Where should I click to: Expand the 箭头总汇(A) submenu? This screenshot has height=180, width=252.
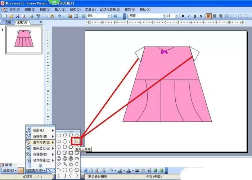(x=40, y=148)
